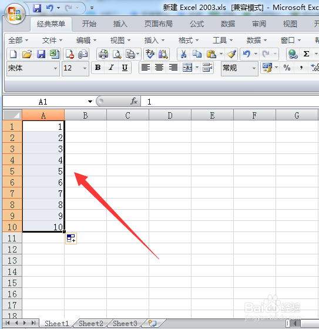Click the Page Setup print icon
This screenshot has height=329, width=319.
coord(130,54)
